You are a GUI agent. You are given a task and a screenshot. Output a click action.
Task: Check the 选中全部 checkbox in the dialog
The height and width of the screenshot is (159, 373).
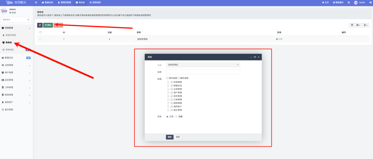click(167, 78)
